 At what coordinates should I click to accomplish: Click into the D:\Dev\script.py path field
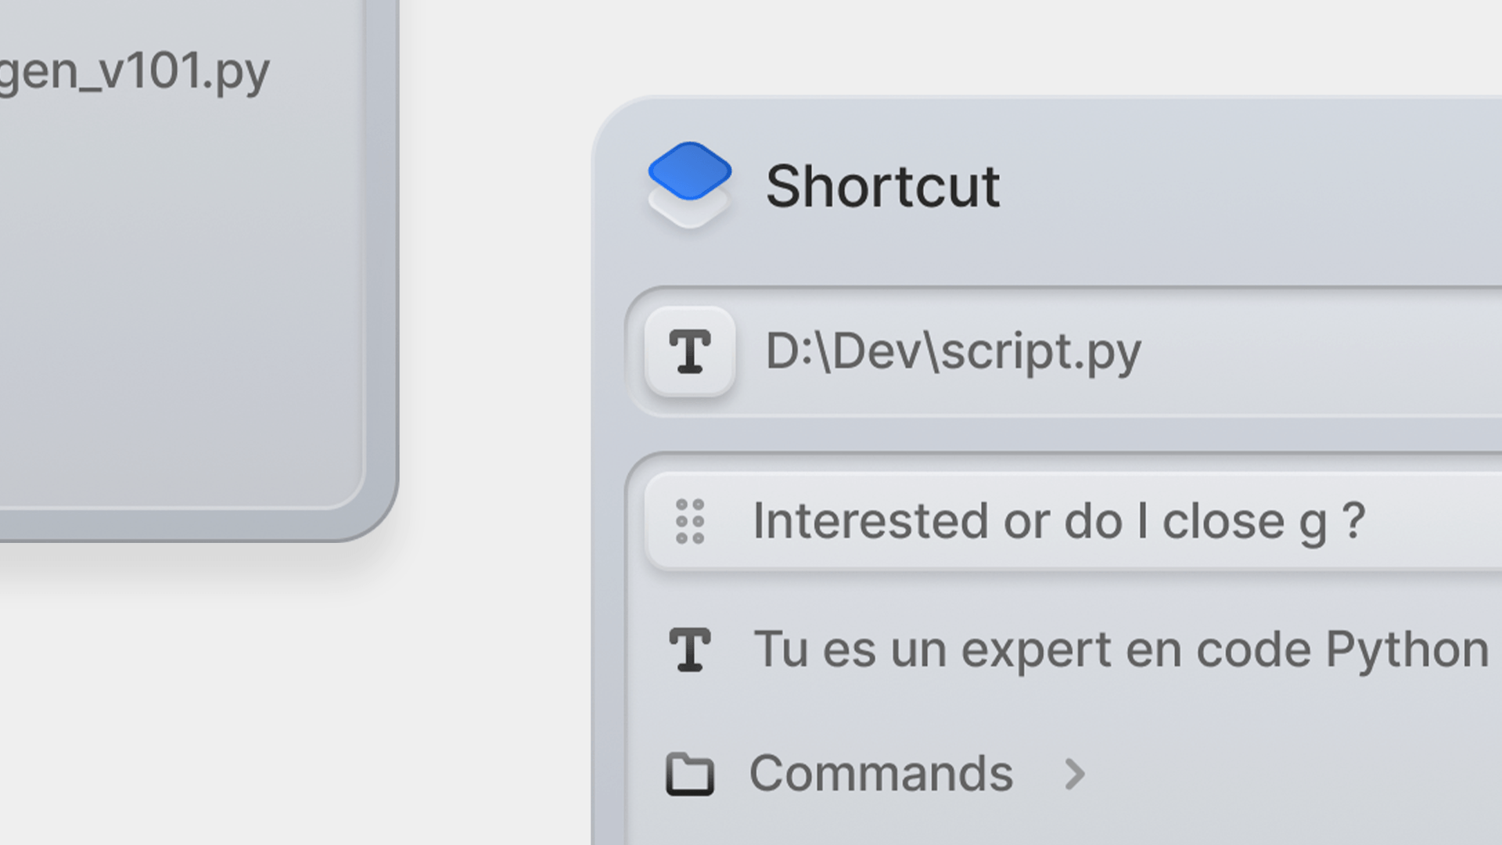[x=953, y=351]
